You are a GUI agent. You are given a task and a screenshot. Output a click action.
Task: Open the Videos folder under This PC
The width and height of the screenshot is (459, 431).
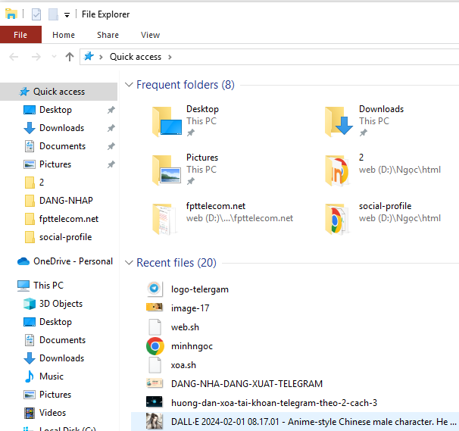[x=53, y=413]
